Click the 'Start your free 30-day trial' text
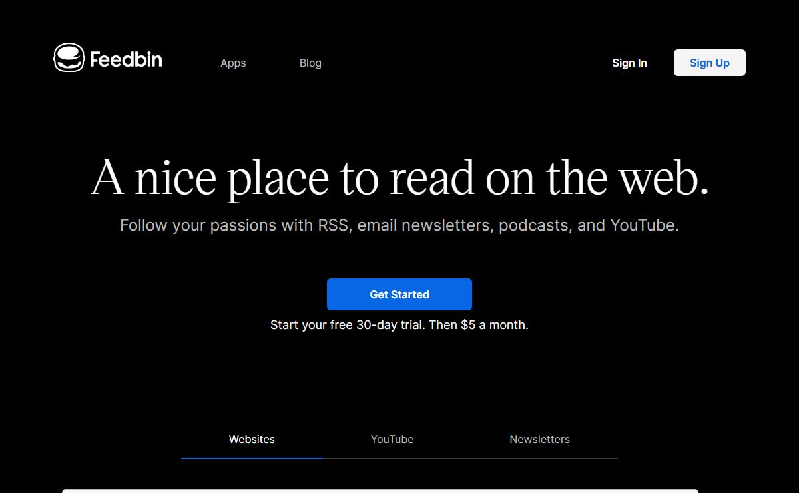Screen dimensions: 799x493 [x=348, y=325]
